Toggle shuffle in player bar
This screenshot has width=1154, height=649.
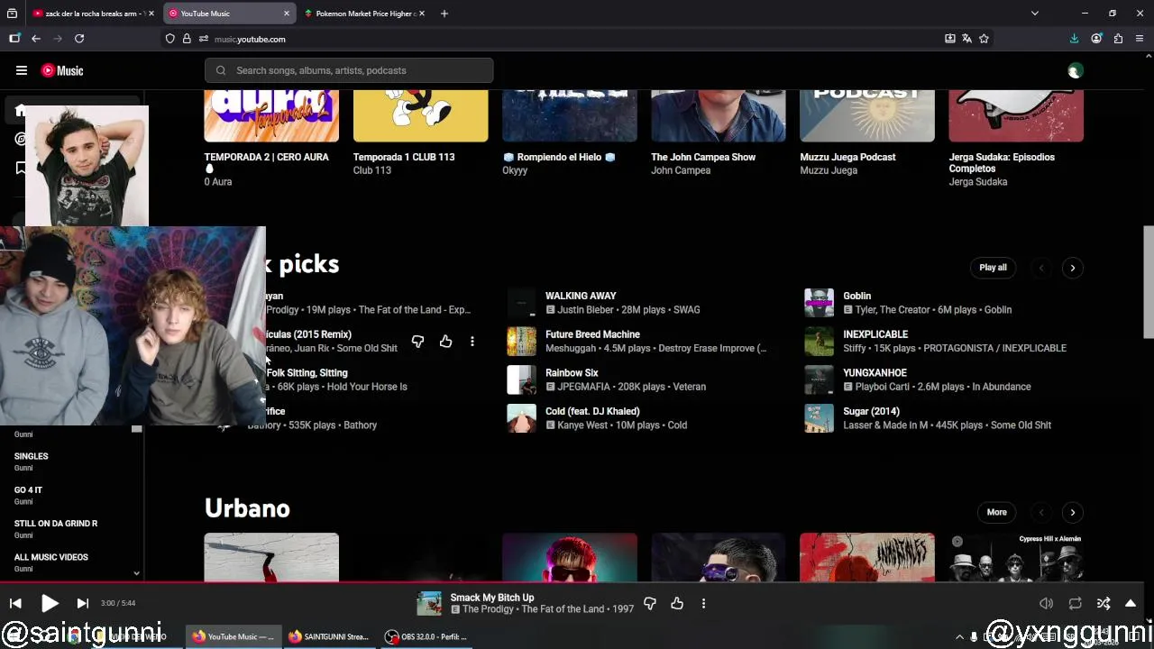pyautogui.click(x=1104, y=603)
